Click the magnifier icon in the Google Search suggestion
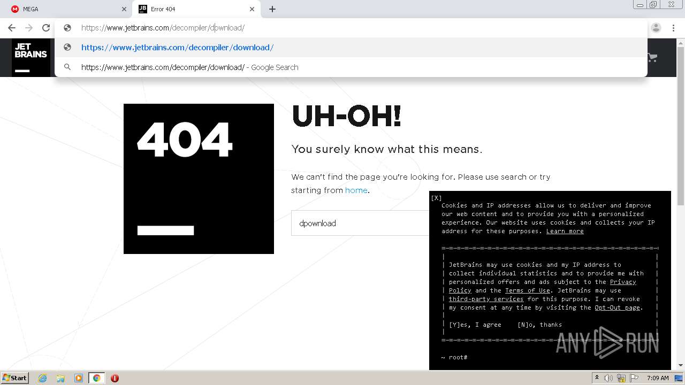Screen dimensions: 685x385 point(67,67)
